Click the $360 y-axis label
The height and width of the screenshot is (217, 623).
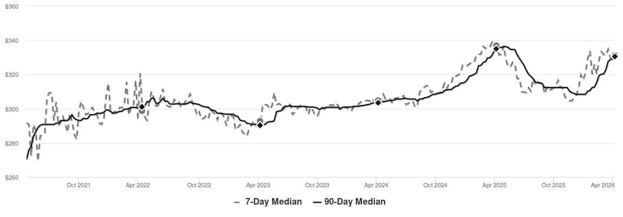(x=11, y=6)
